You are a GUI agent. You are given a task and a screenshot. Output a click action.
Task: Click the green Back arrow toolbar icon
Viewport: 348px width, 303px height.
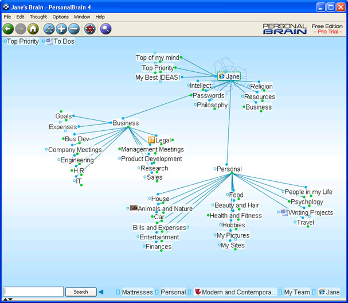(x=8, y=29)
